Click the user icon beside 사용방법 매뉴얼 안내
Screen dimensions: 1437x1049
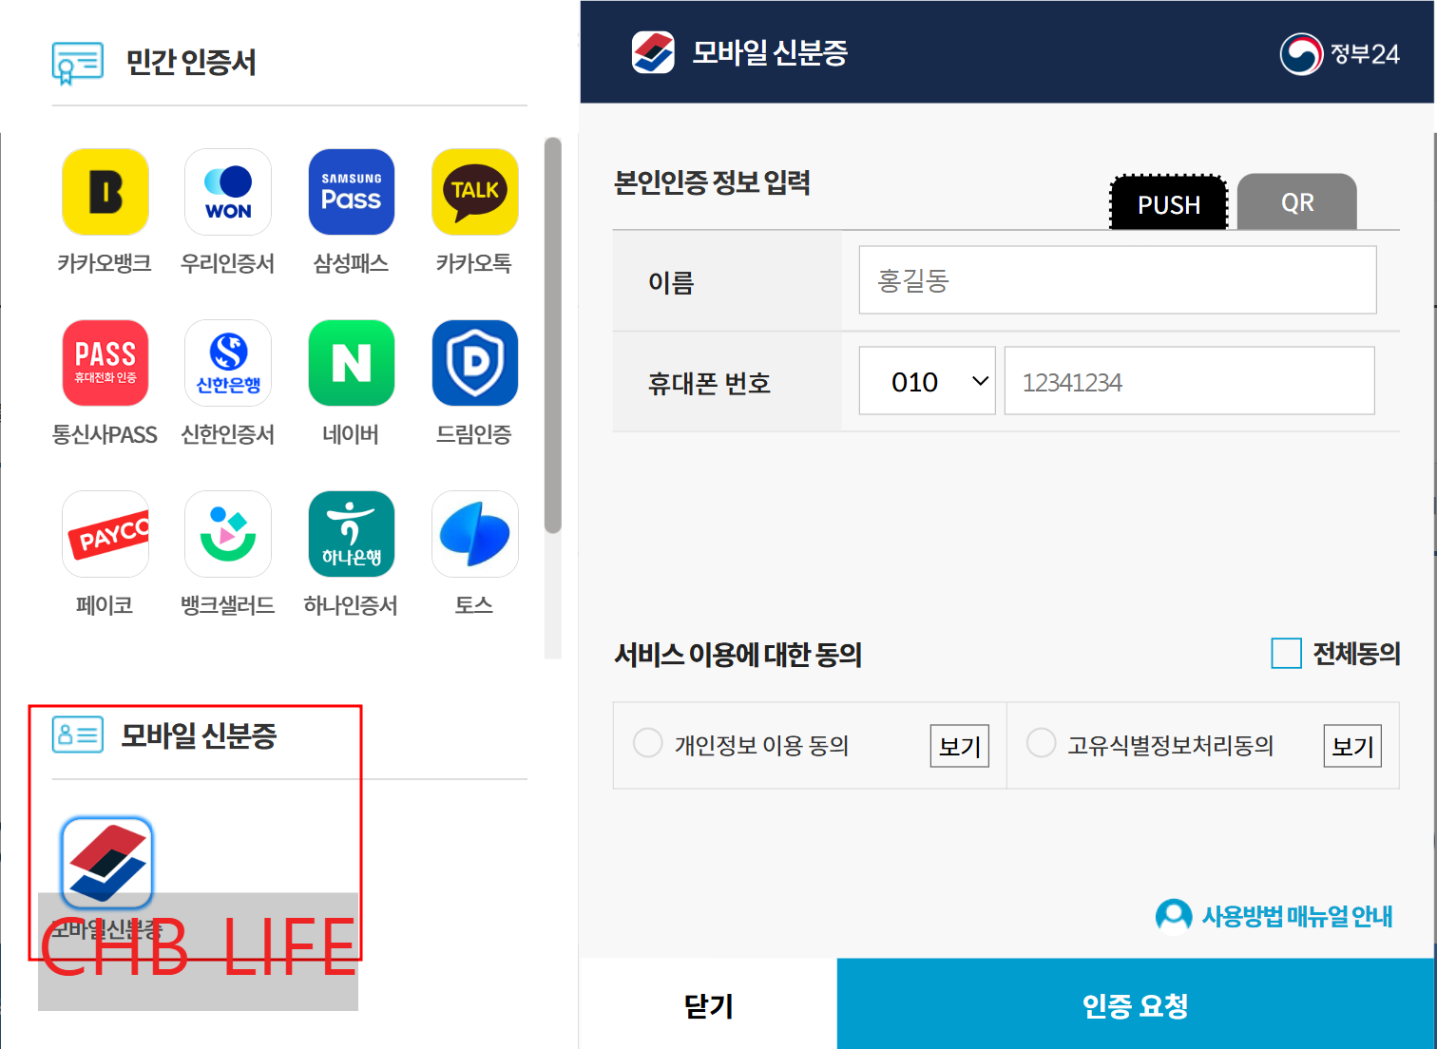coord(1174,916)
